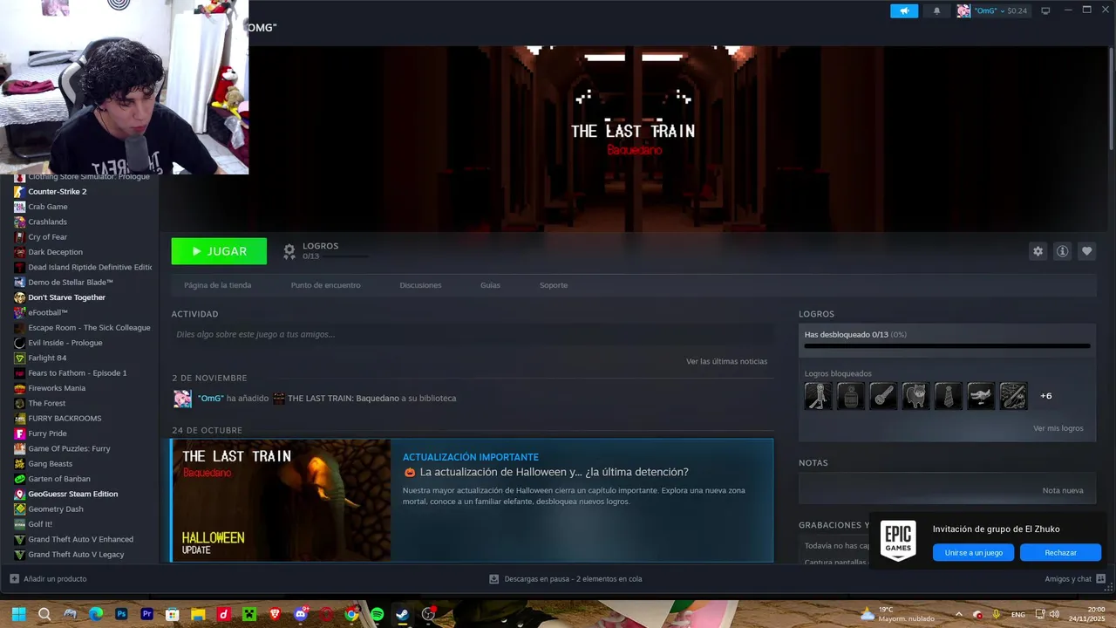
Task: Click Unirse a un juego in Epic popup
Action: coord(973,552)
